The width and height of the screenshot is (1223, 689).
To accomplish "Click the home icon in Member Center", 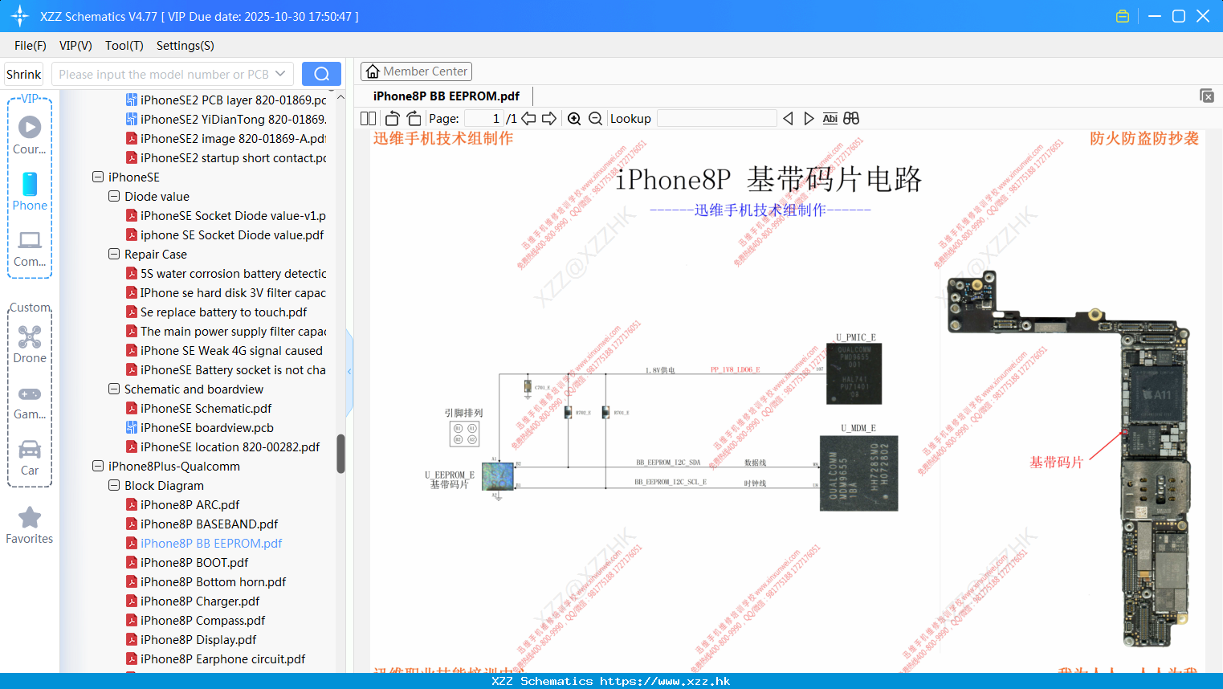I will click(373, 71).
